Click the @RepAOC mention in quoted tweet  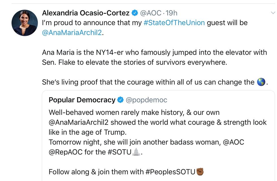[x=66, y=152]
